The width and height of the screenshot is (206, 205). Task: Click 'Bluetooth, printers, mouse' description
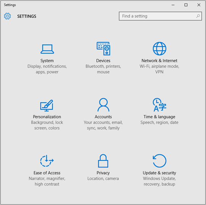pos(103,69)
